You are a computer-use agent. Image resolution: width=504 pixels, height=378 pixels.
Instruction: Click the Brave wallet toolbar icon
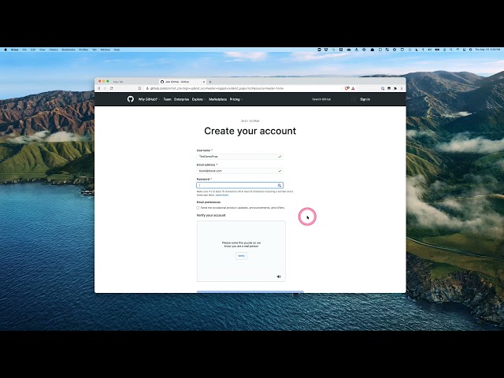tap(389, 88)
